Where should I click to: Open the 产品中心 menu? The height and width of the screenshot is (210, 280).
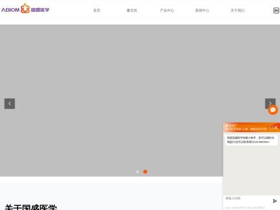click(167, 10)
